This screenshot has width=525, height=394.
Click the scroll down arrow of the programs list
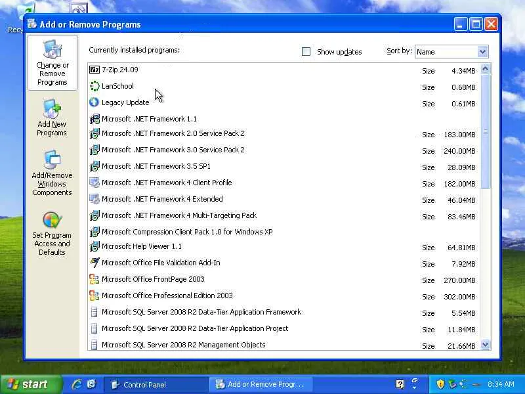pyautogui.click(x=485, y=344)
